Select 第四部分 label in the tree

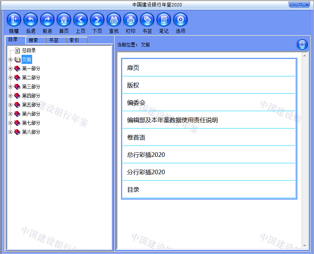31,96
